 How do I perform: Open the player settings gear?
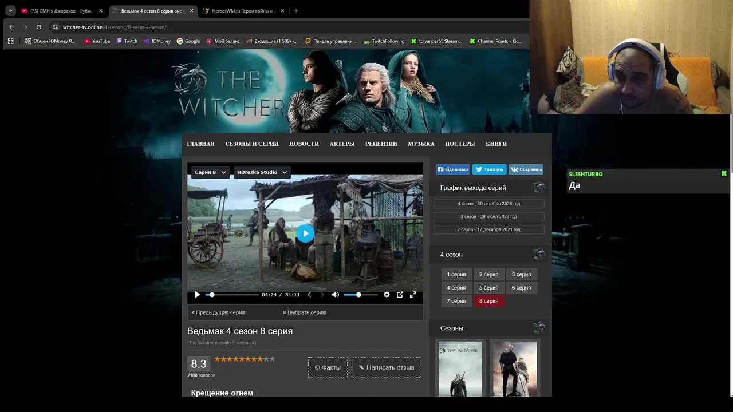(387, 295)
